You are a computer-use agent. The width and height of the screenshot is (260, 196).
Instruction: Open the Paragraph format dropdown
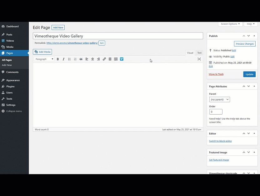coord(44,59)
